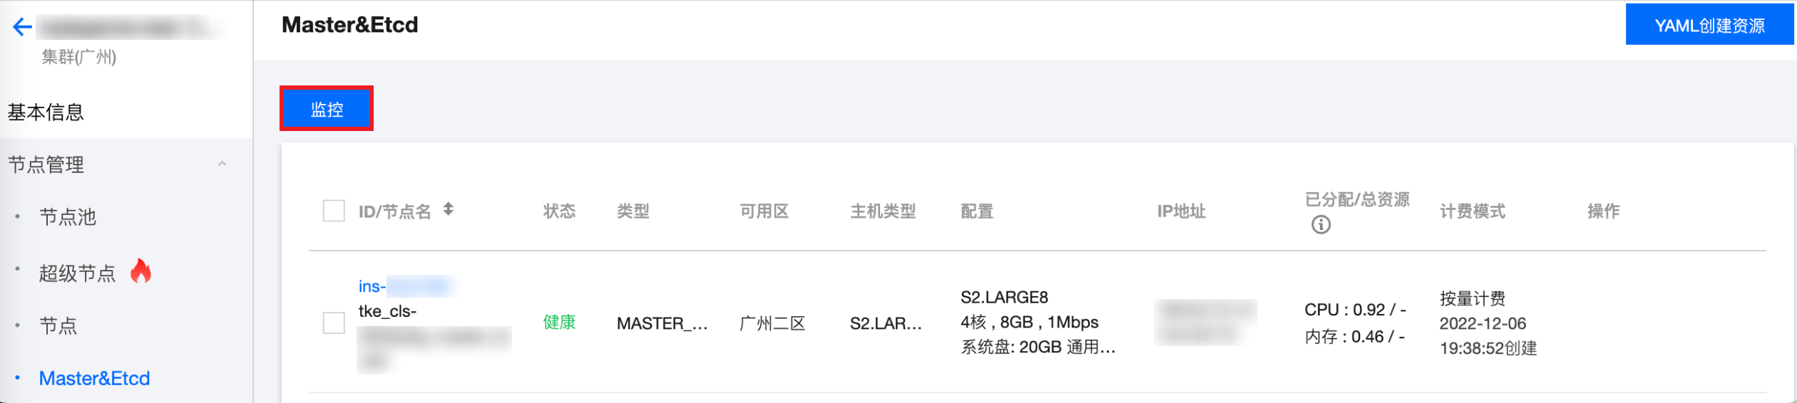This screenshot has width=1797, height=403.
Task: Select 节点 in the sidebar
Action: pyautogui.click(x=58, y=325)
